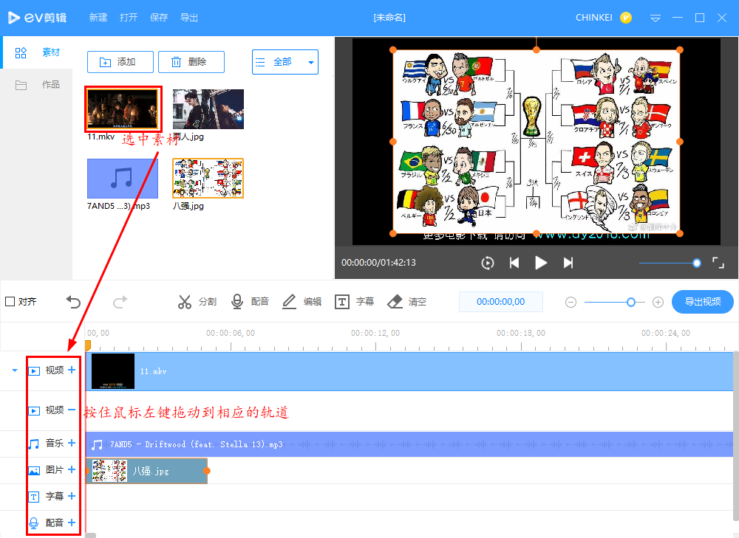The height and width of the screenshot is (538, 739).
Task: Click the 导出 menu item
Action: (189, 18)
